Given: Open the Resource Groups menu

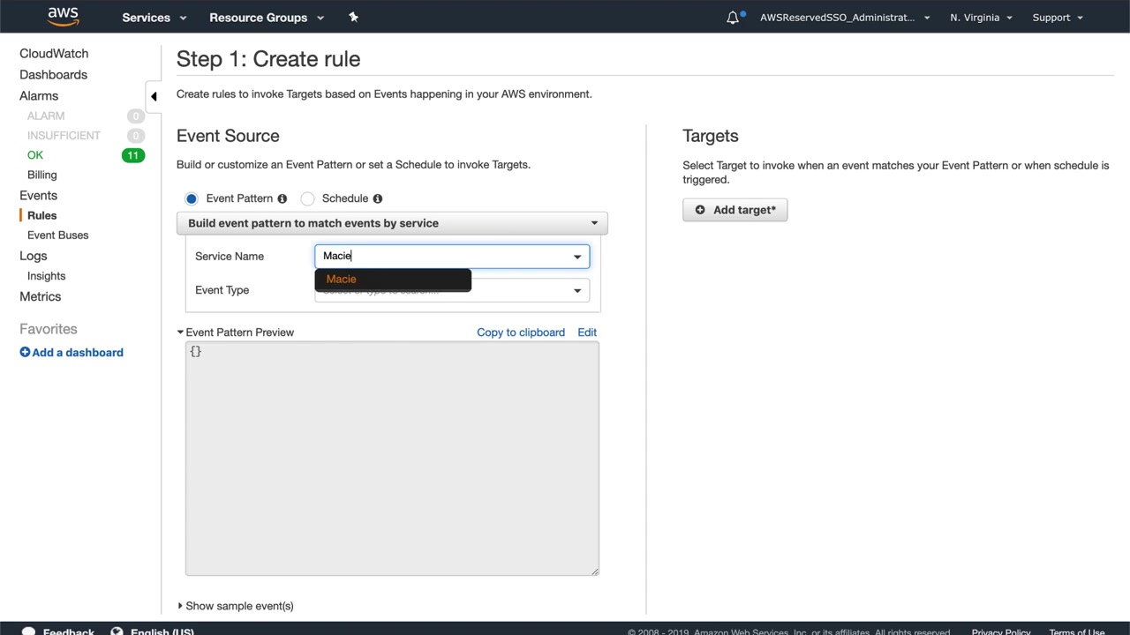Looking at the screenshot, I should tap(267, 18).
